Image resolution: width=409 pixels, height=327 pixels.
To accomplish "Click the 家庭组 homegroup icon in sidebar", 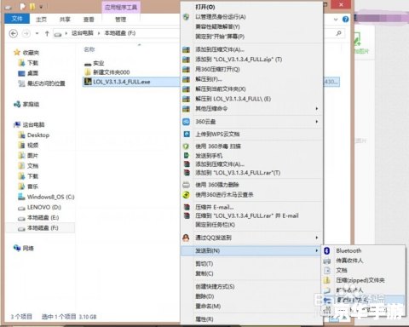I will [17, 105].
